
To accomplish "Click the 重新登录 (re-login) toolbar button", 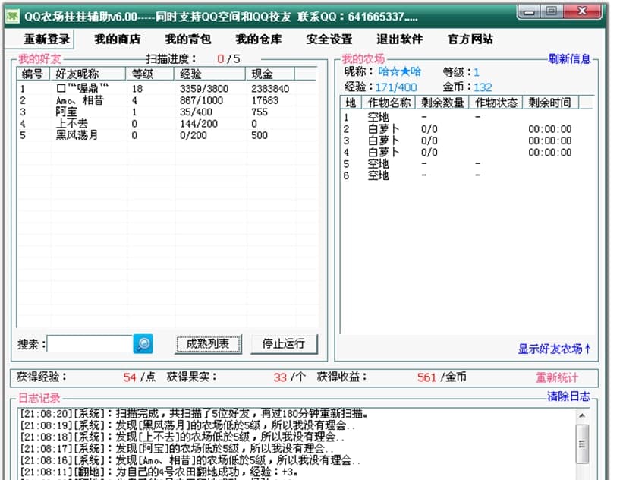I will (x=47, y=39).
